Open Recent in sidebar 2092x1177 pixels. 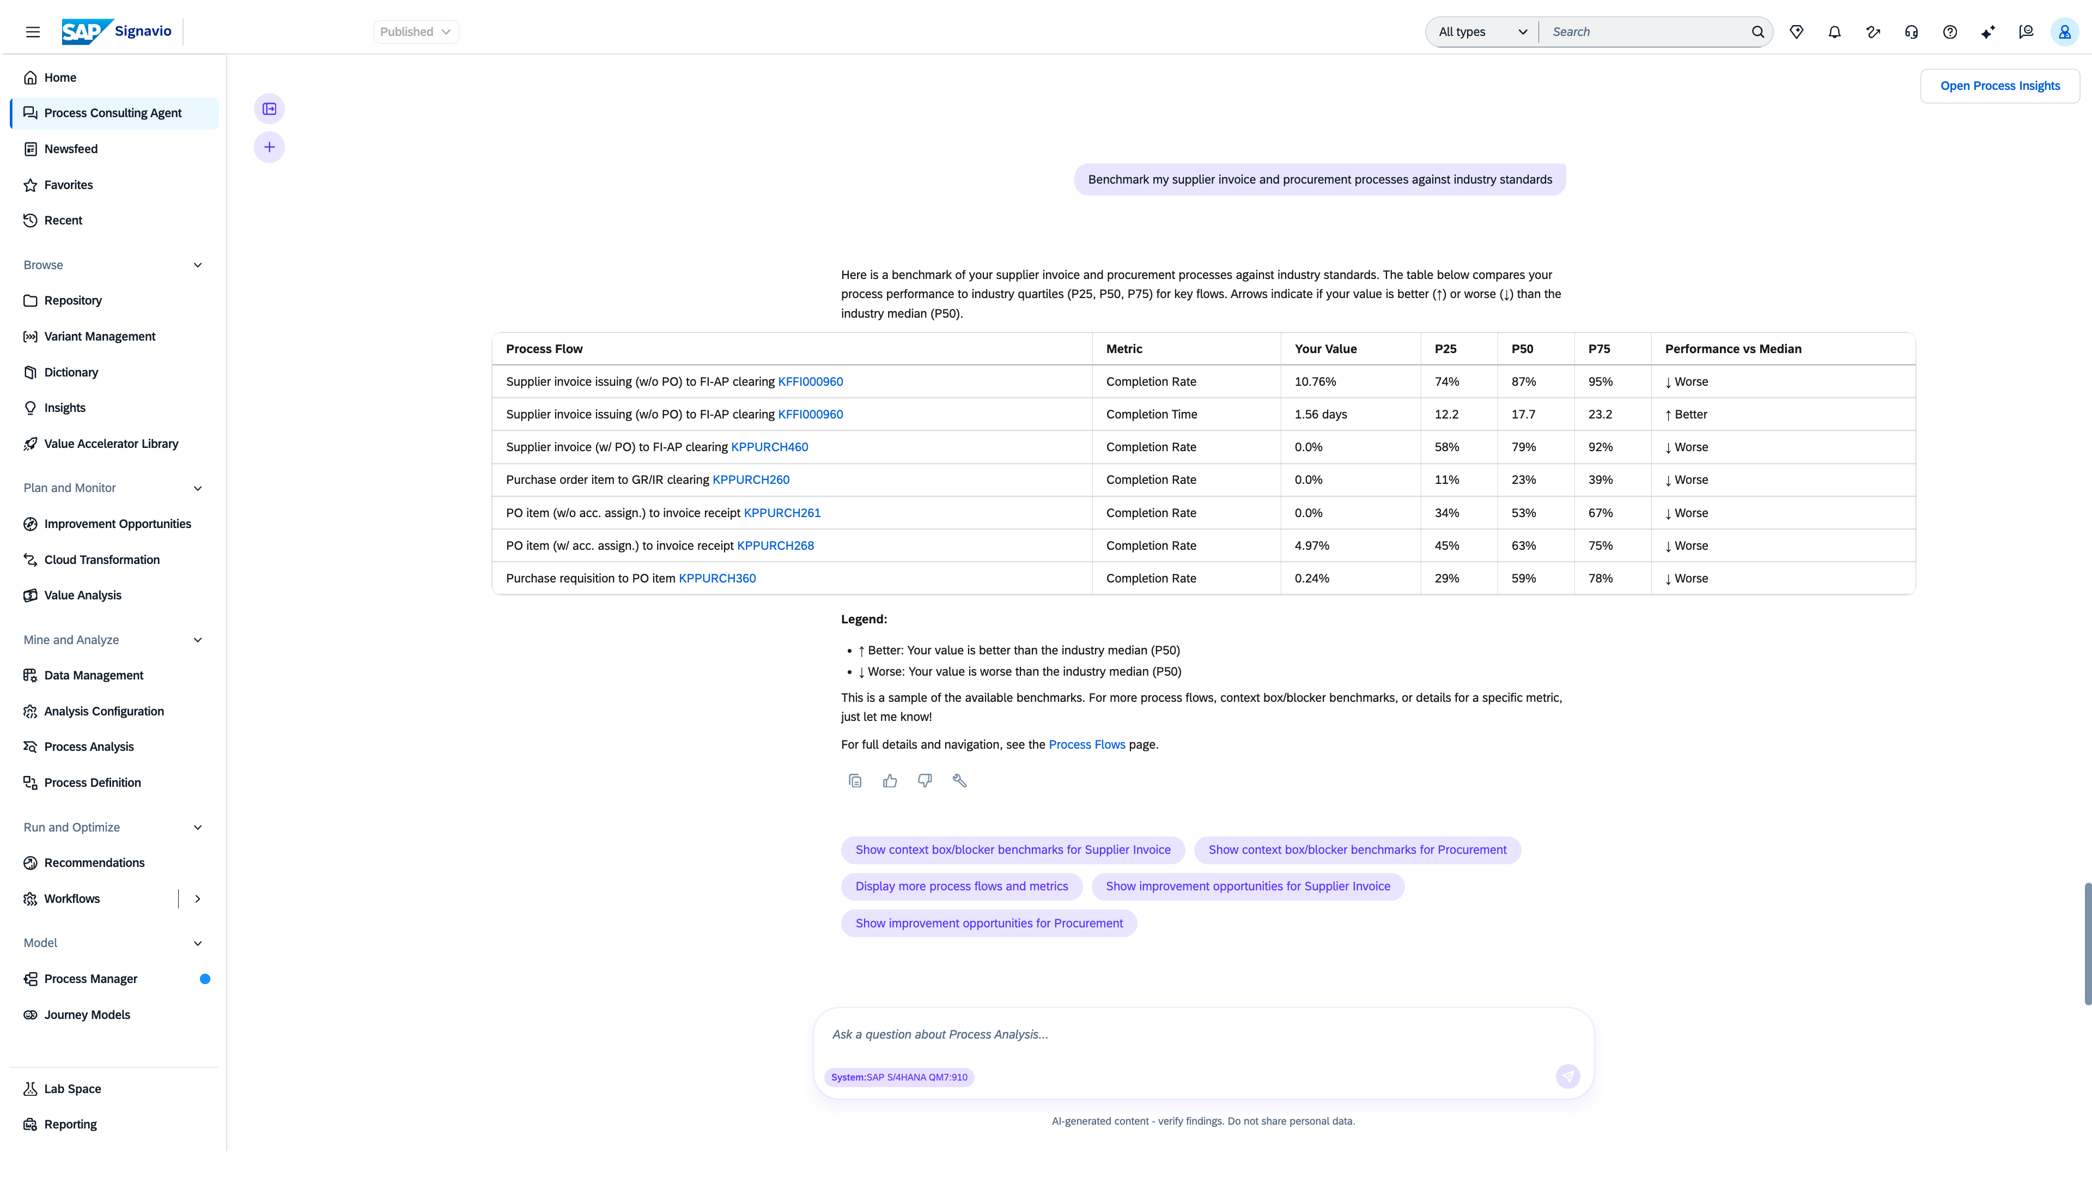(x=114, y=220)
